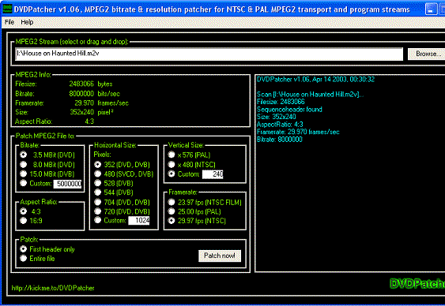The image size is (445, 306).
Task: Minimize the DVDPatcher window
Action: (431, 9)
